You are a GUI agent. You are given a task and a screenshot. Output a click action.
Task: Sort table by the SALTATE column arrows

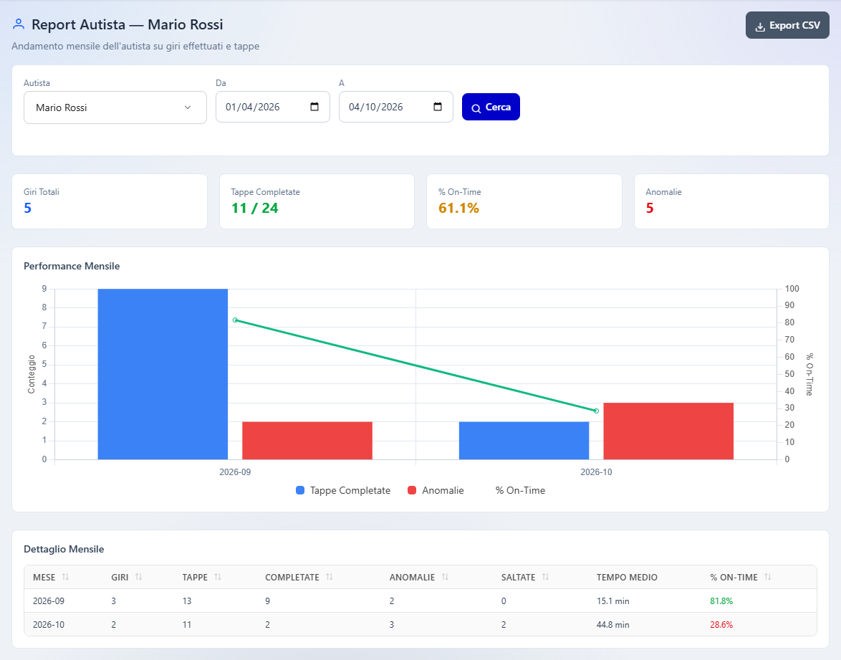click(x=545, y=577)
